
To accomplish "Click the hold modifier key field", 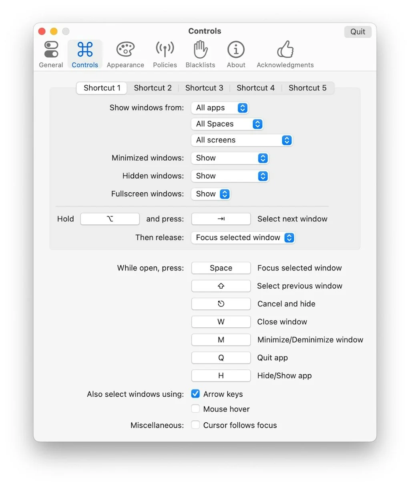I will [x=110, y=219].
